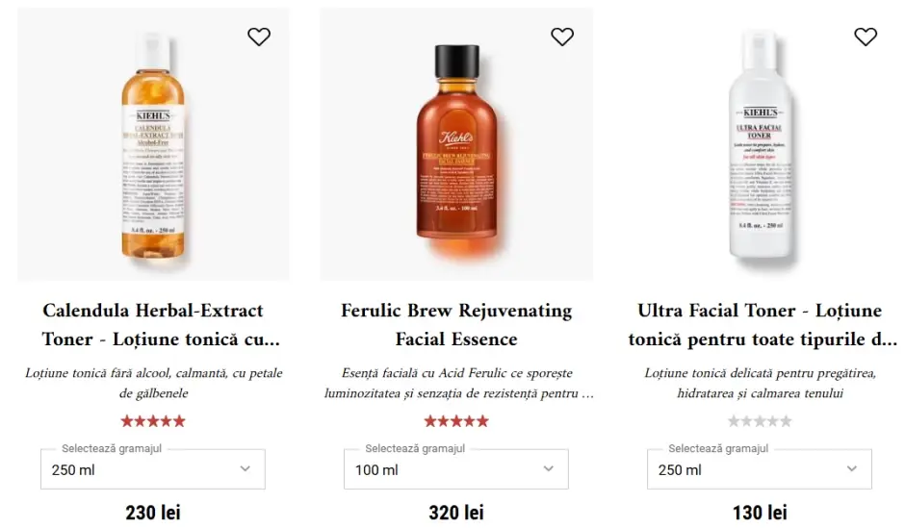This screenshot has width=905, height=528.
Task: Click the 130 lei price
Action: click(760, 513)
